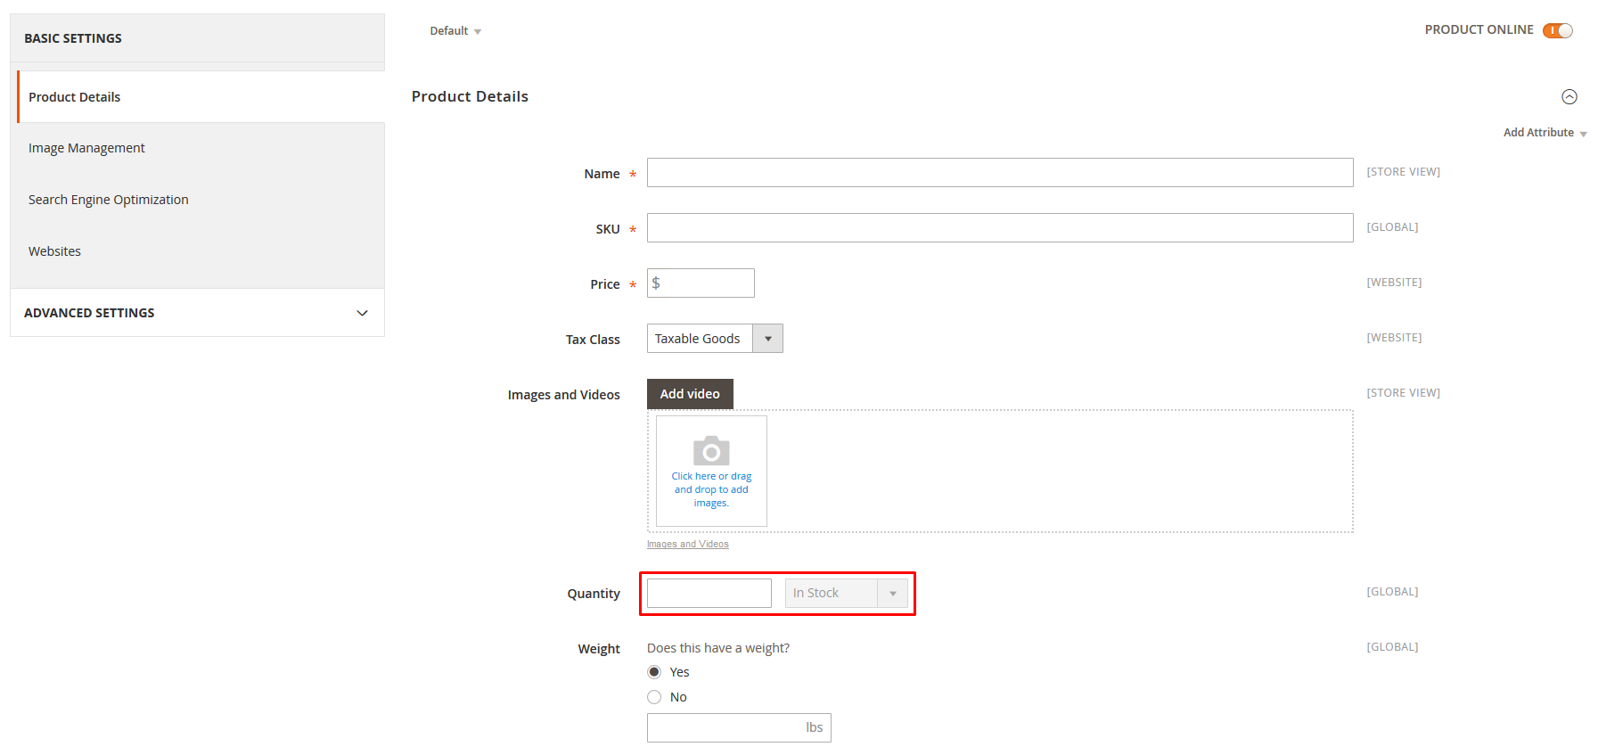1598x755 pixels.
Task: Select Yes for product weight
Action: coord(654,672)
